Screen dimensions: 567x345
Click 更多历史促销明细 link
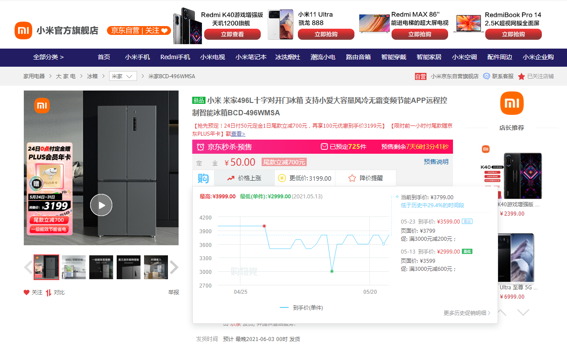click(467, 313)
